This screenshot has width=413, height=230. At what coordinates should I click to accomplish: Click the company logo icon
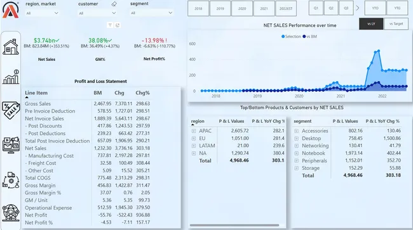pyautogui.click(x=11, y=10)
